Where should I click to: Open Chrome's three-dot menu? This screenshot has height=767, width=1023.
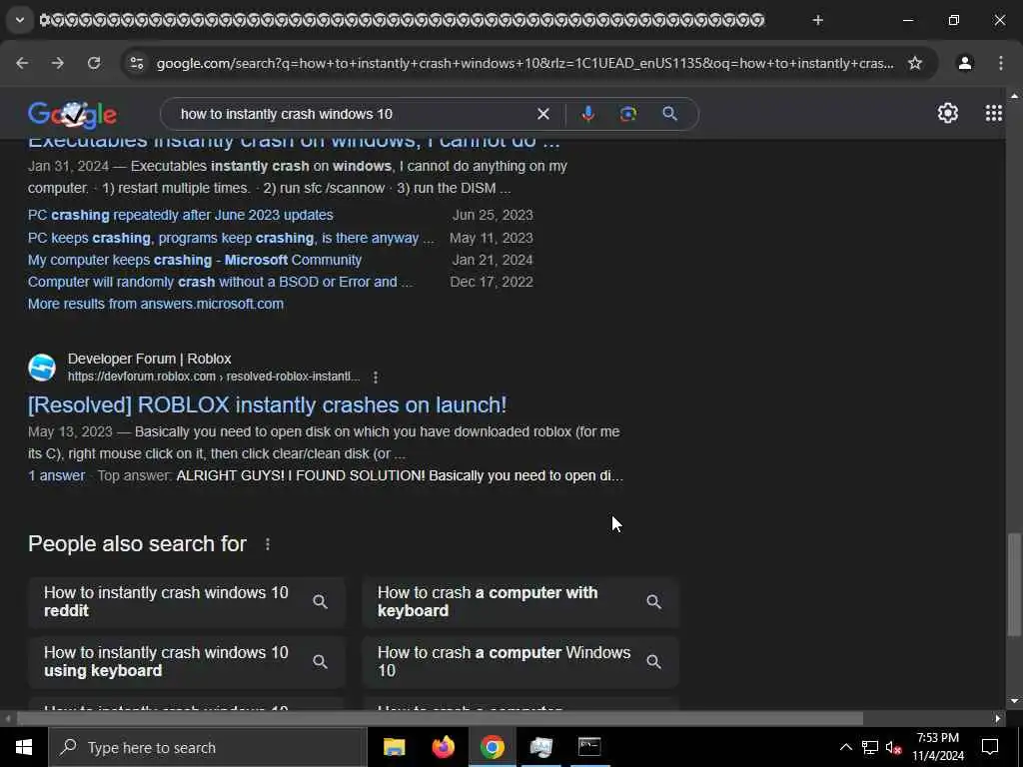1000,63
